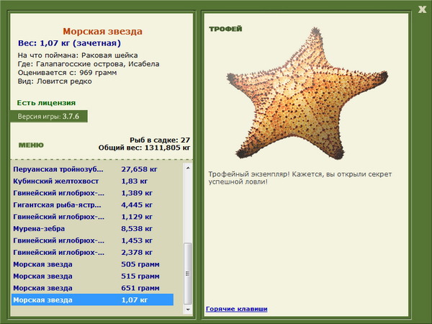Viewport: 432px width, 324px height.
Task: Select the Гвинейский иглобрюх 1,129 кг row
Action: click(x=93, y=217)
